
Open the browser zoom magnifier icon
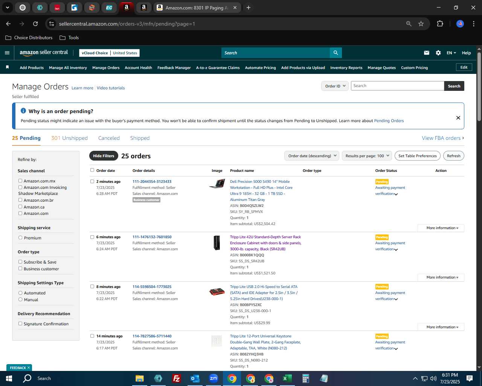pos(409,24)
